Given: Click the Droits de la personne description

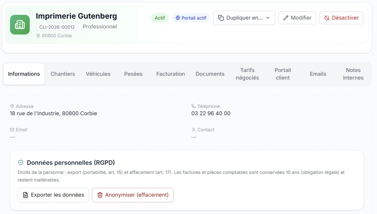Looking at the screenshot, I should click(x=181, y=176).
